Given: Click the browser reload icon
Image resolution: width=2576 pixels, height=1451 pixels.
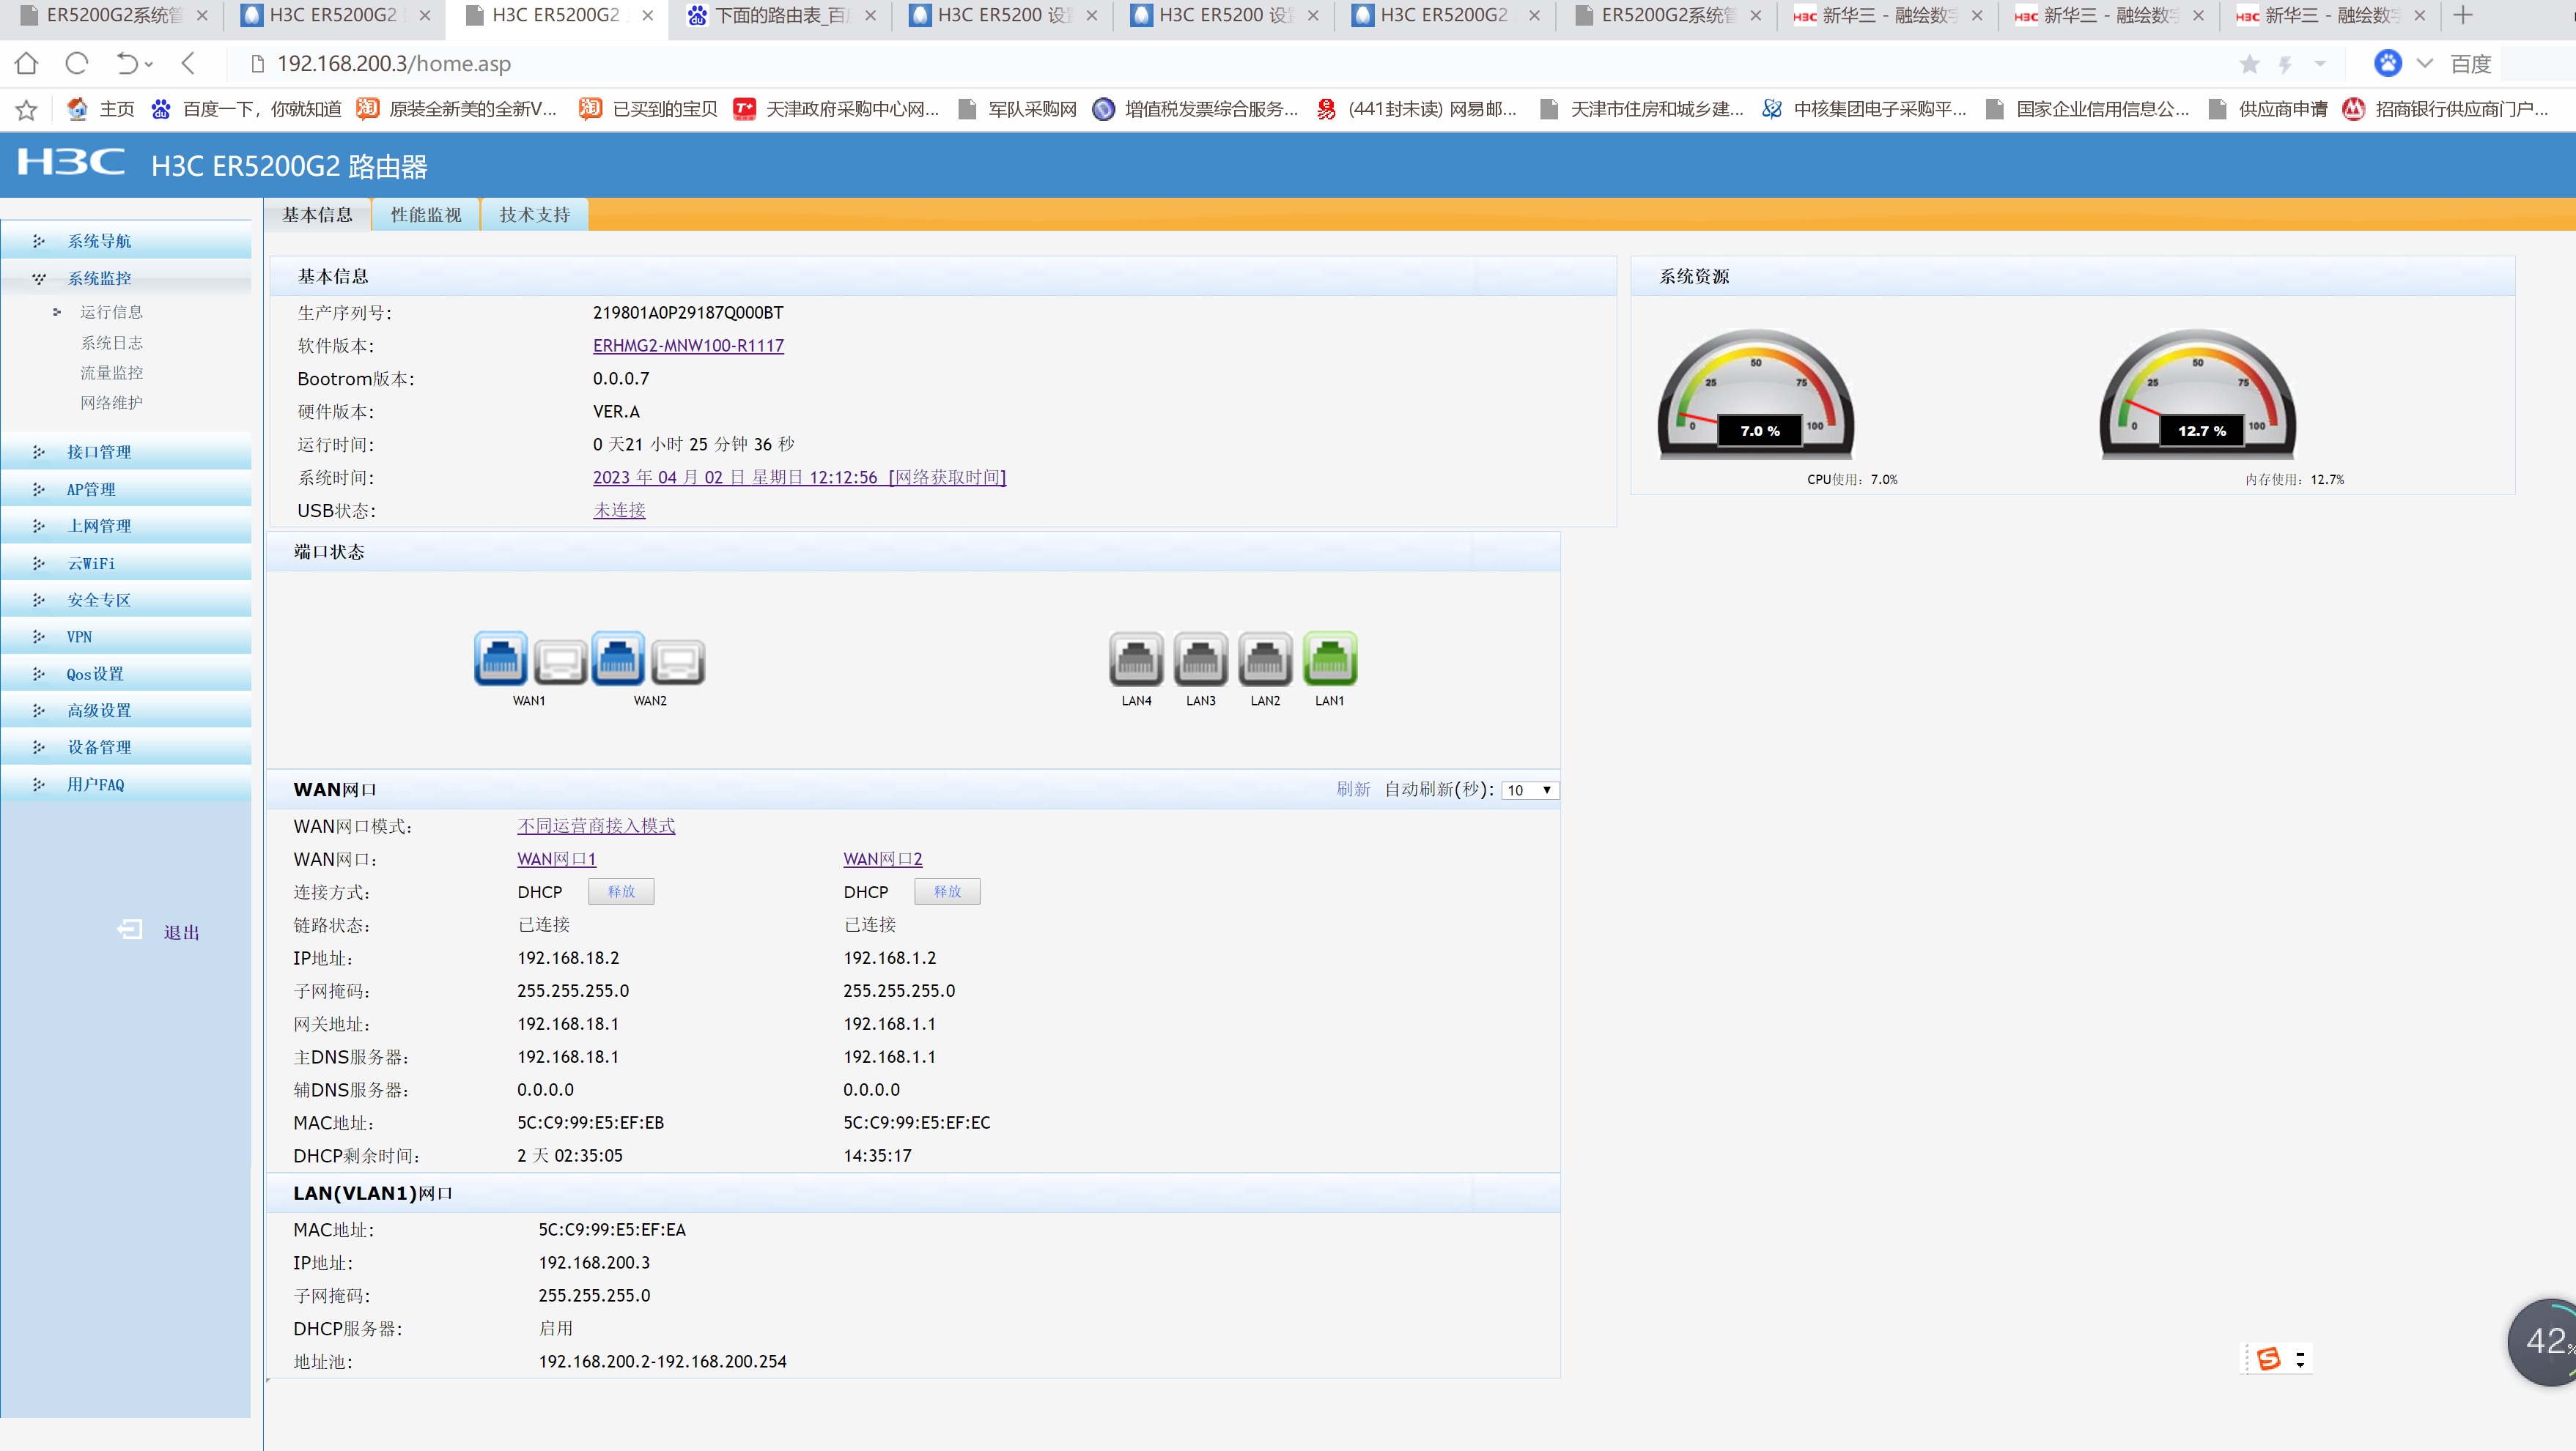Looking at the screenshot, I should 77,64.
